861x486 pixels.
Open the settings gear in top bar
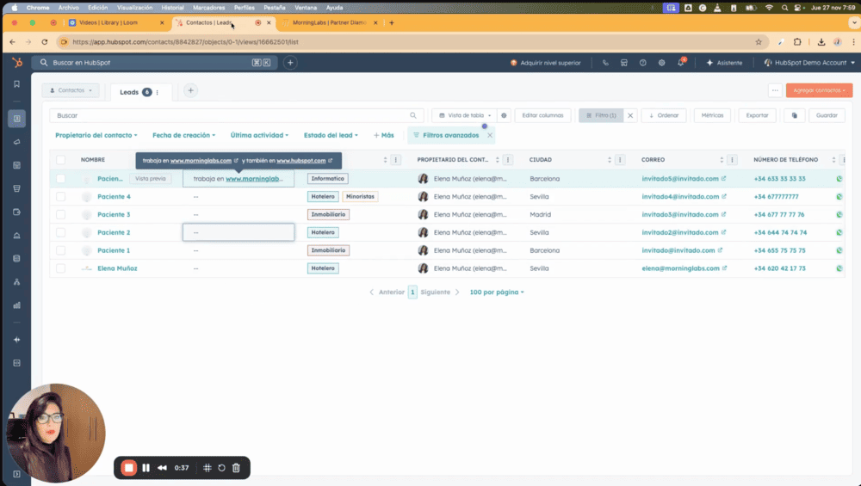click(x=661, y=63)
